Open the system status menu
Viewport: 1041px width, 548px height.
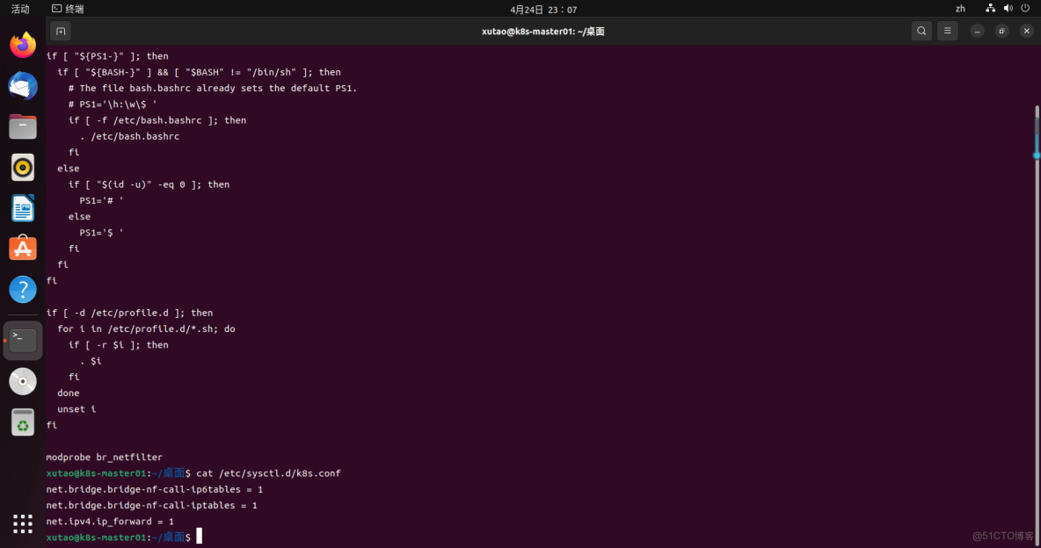[1008, 9]
